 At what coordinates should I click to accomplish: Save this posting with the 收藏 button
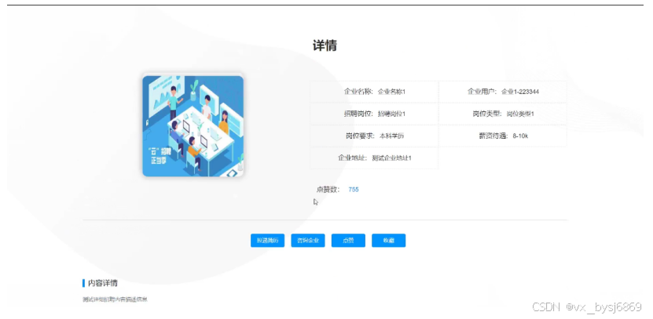click(x=388, y=241)
